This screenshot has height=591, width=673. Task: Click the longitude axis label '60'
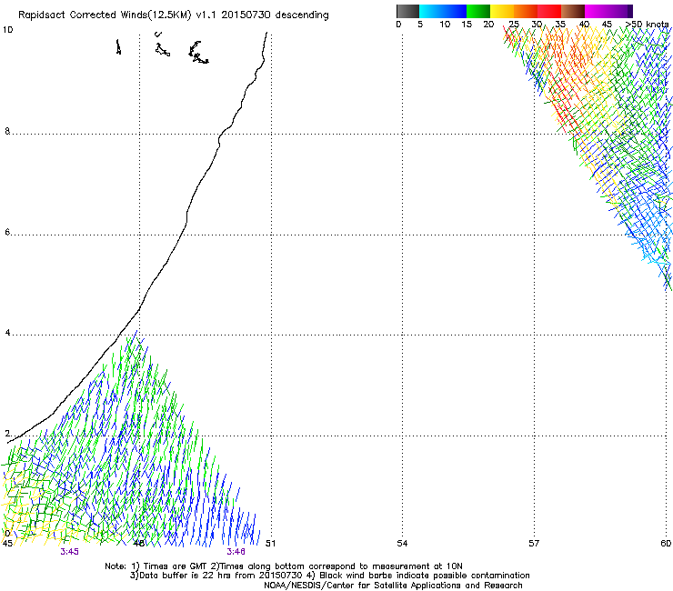point(666,544)
